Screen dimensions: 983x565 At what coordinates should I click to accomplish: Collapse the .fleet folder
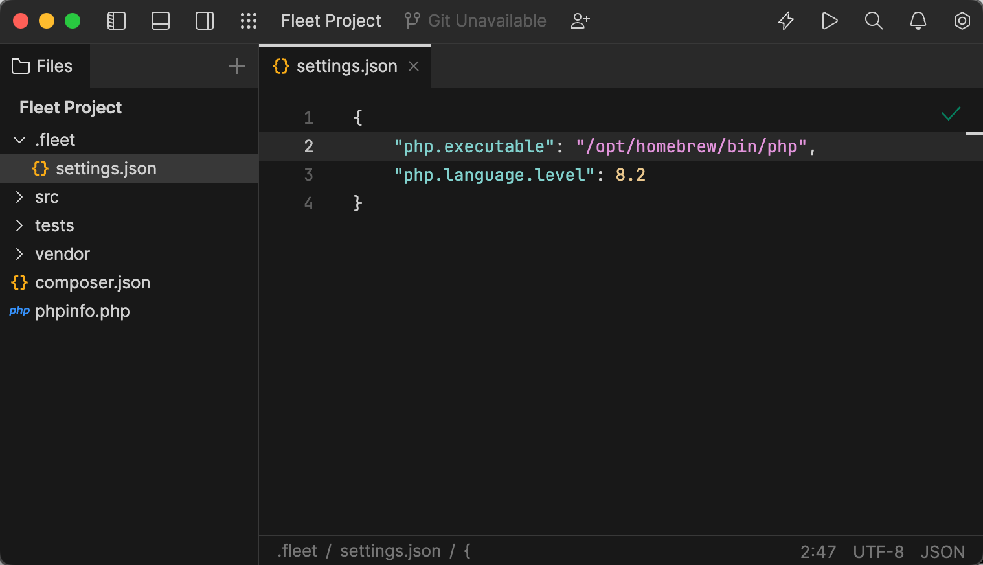coord(19,140)
